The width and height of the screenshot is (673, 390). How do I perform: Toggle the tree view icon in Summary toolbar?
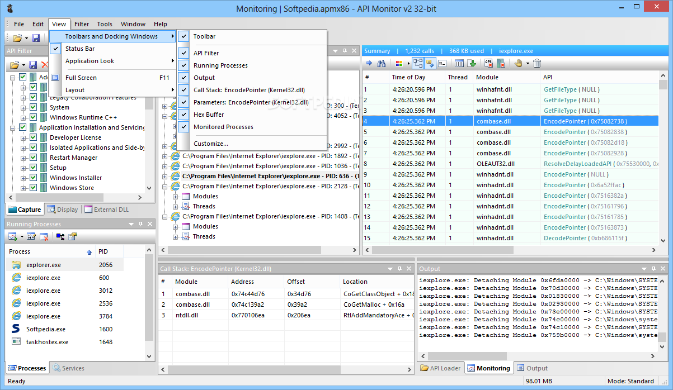coord(418,64)
